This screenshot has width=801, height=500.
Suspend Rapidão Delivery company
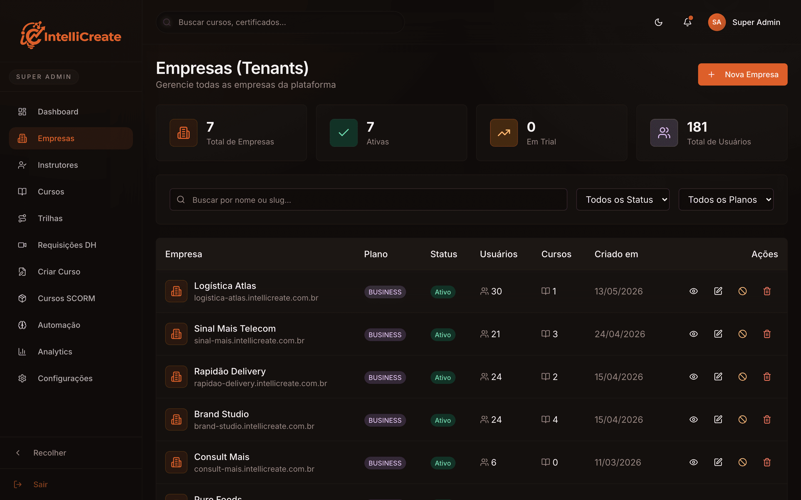point(742,377)
